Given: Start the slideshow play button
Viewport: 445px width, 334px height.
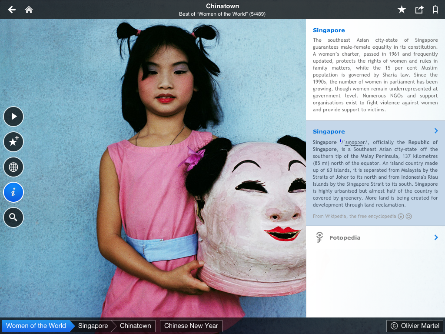Looking at the screenshot, I should (13, 117).
